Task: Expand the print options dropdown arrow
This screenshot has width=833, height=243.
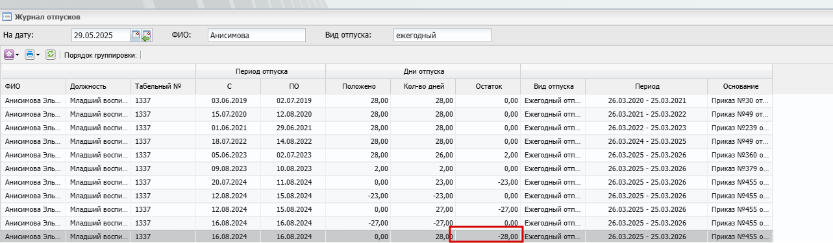Action: coord(38,55)
